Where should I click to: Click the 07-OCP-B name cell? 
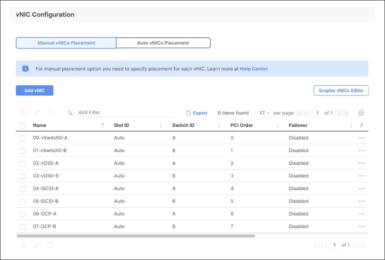[x=44, y=226]
